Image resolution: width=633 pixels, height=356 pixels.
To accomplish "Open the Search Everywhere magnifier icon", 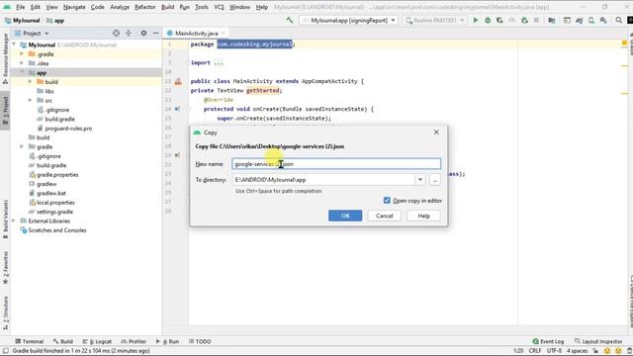I will tap(618, 20).
